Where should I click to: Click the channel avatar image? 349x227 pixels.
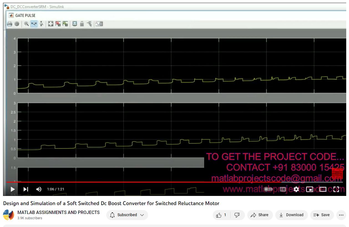(x=9, y=215)
